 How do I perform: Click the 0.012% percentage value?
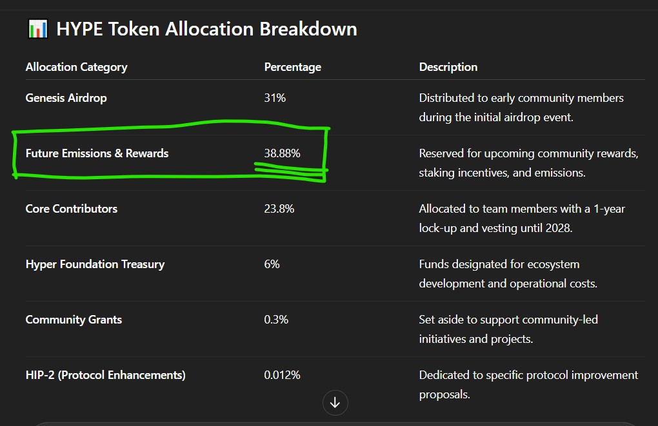282,375
